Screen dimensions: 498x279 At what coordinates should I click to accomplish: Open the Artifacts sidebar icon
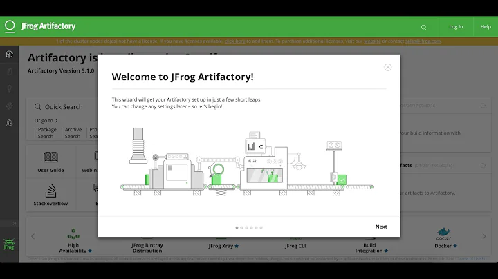tap(10, 71)
